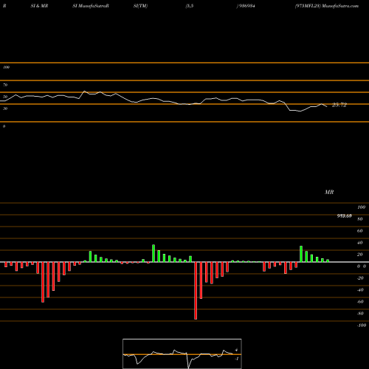Click the '(5,5' parameter text
Image resolution: width=369 pixels, height=369 pixels.
coord(190,6)
